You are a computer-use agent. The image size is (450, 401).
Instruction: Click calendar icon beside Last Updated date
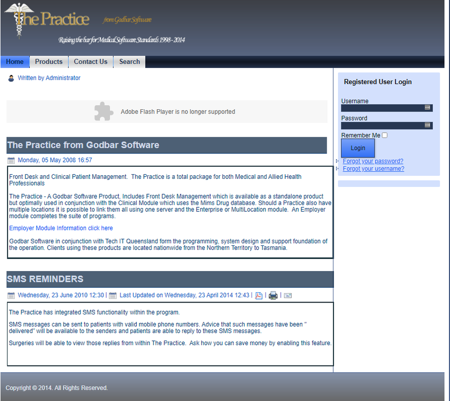point(113,295)
